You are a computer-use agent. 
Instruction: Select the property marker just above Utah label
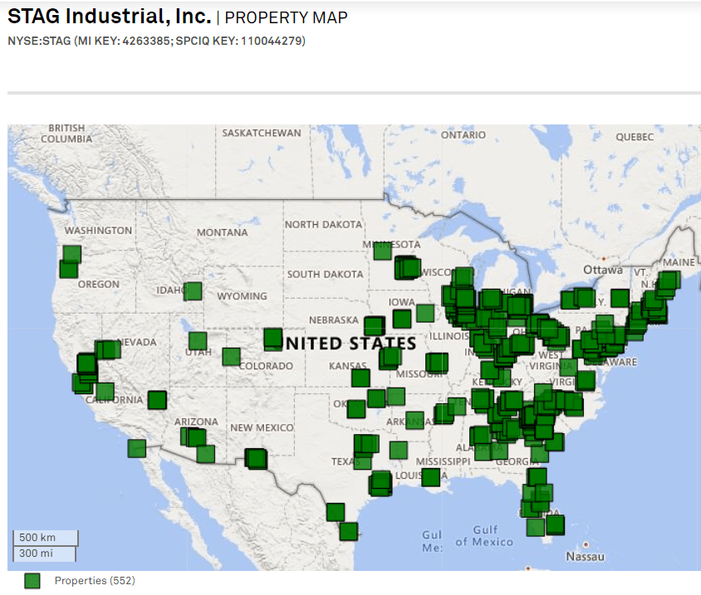(x=198, y=341)
